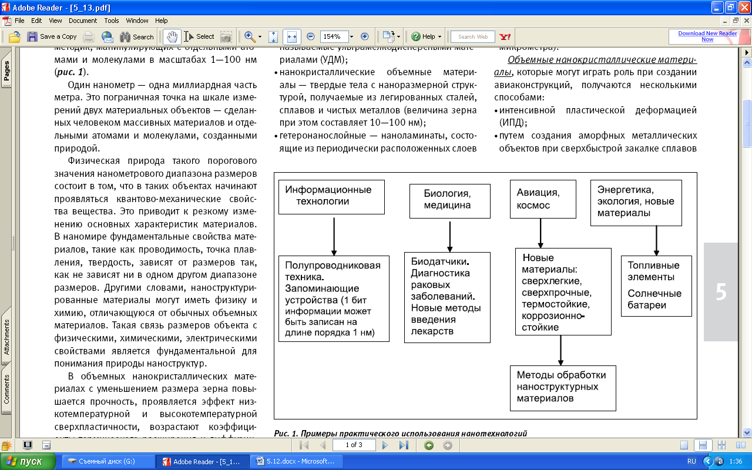
Task: Zoom out with the minus button
Action: click(310, 36)
